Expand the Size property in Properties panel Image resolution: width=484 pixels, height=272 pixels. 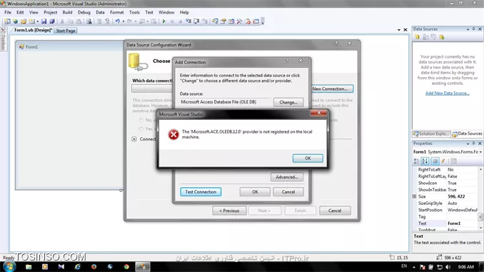[414, 196]
